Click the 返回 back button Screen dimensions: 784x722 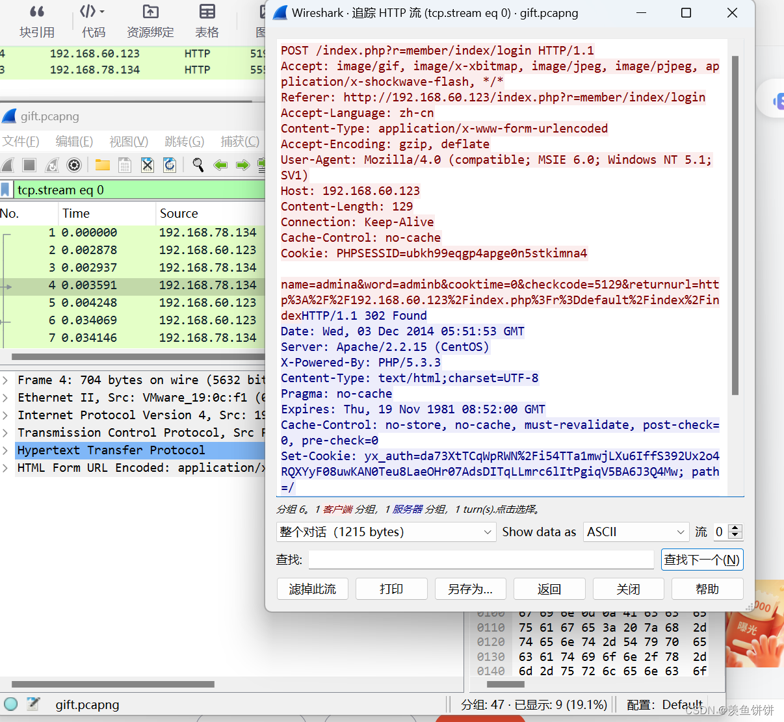(549, 589)
